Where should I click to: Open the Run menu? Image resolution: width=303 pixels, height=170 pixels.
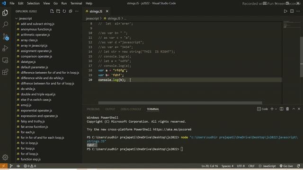(64, 3)
